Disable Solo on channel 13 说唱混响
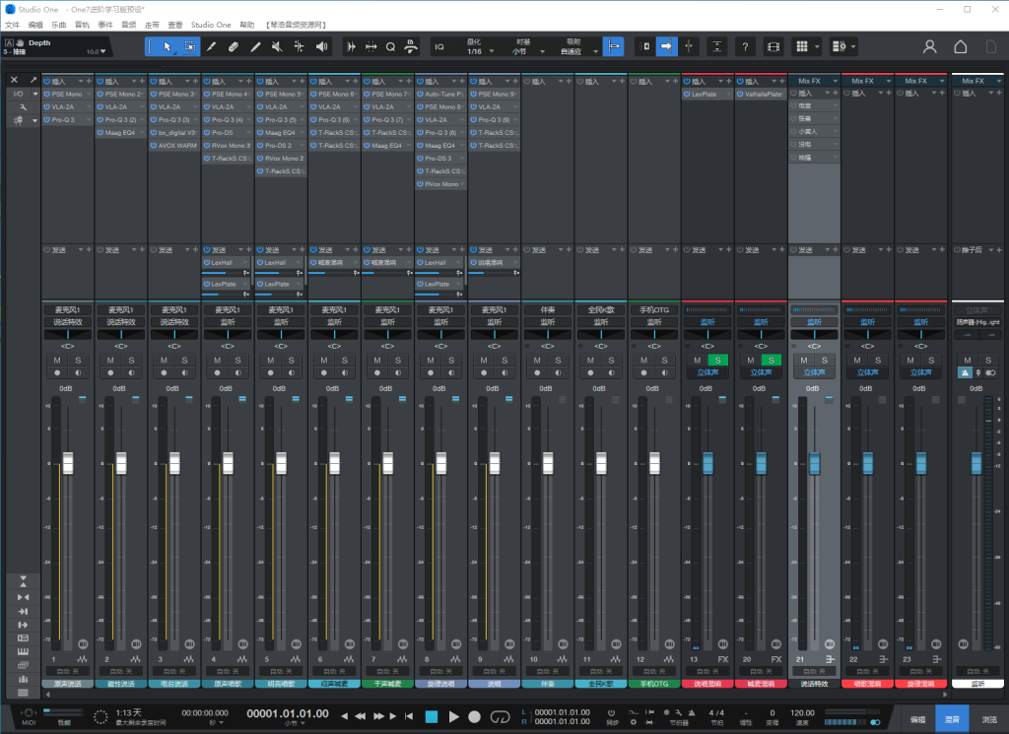 717,361
